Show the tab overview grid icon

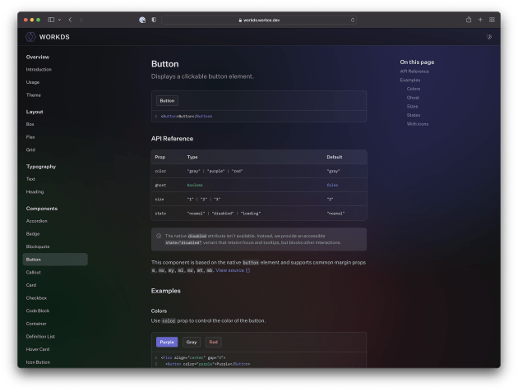[x=492, y=20]
